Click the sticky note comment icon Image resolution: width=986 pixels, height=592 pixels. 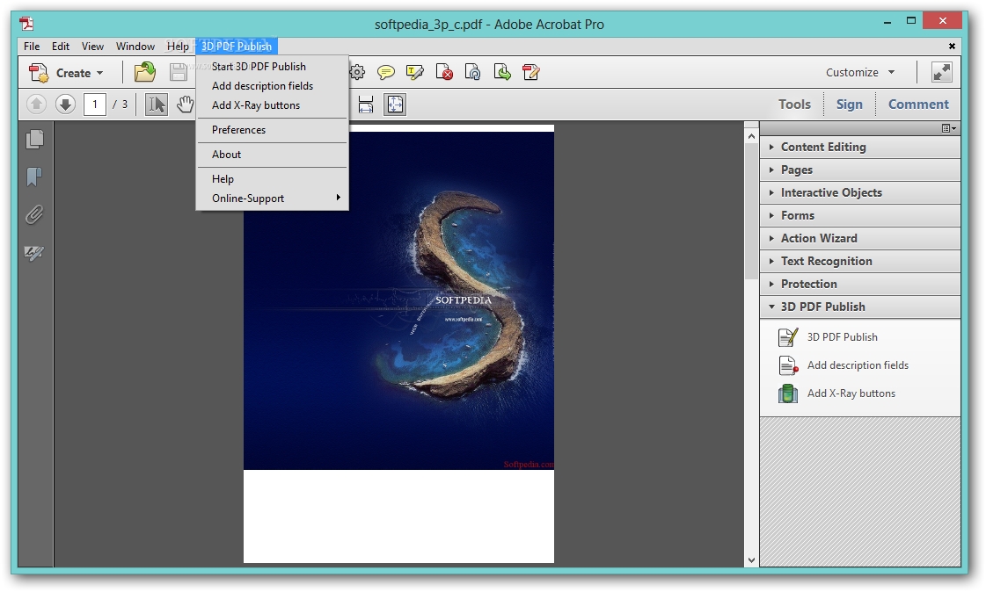click(386, 73)
